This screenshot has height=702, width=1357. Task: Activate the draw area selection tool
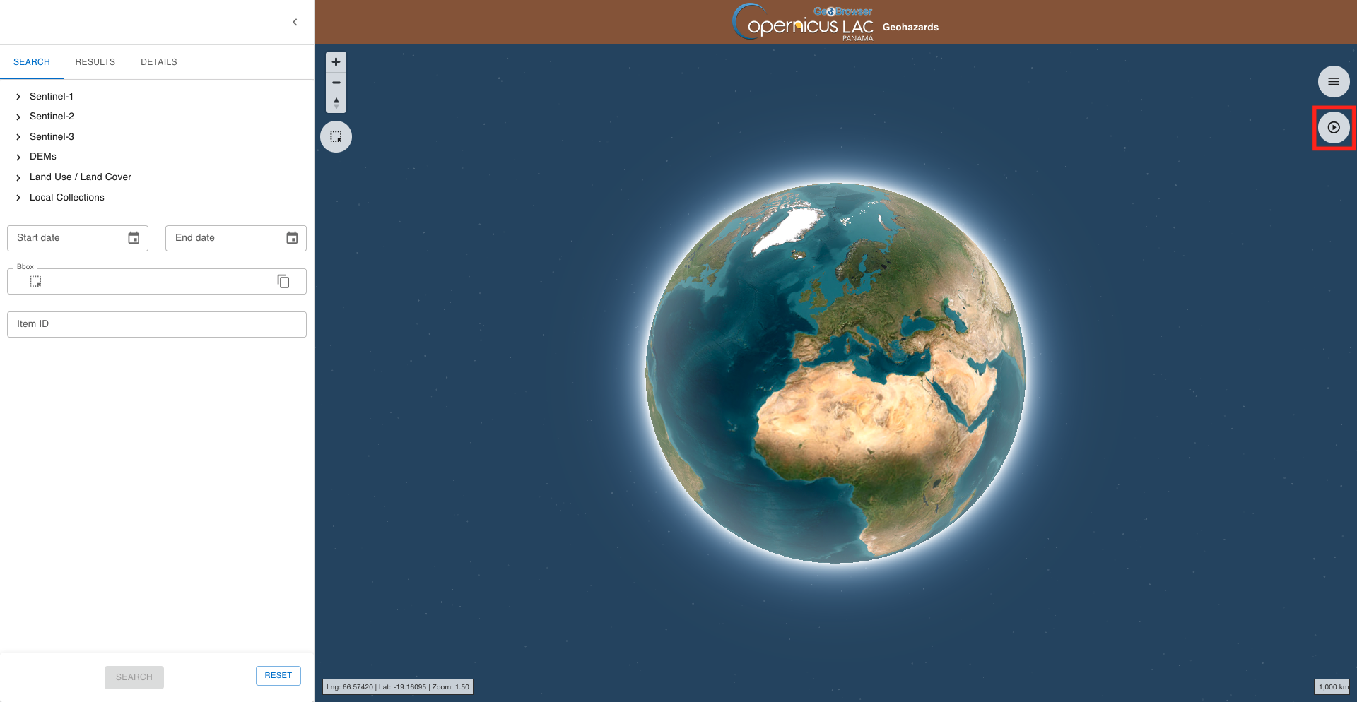click(x=336, y=137)
